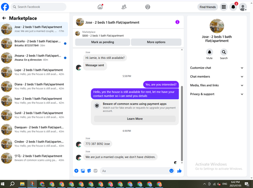Click message '773 387 8092 Jose'
Image resolution: width=253 pixels, height=188 pixels.
coord(98,144)
